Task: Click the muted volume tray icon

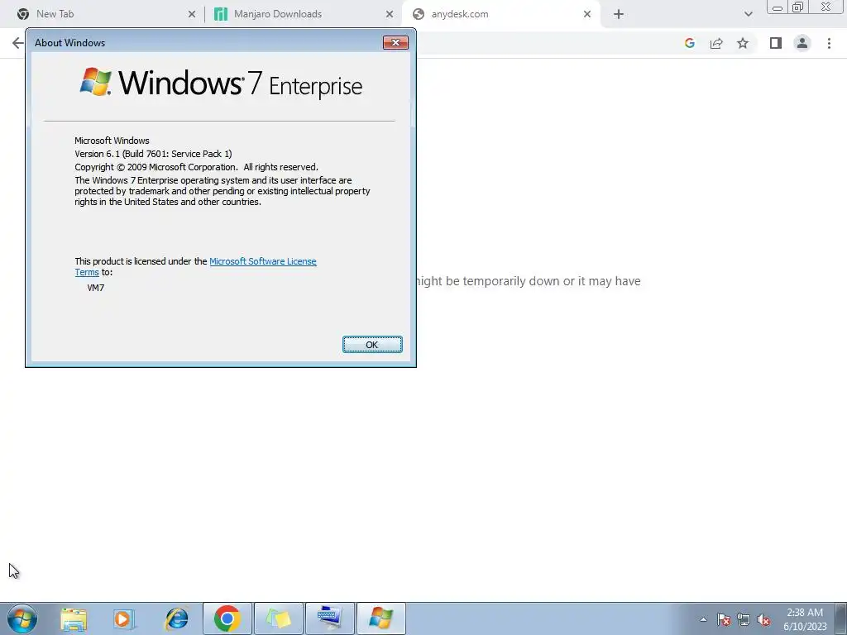Action: (763, 620)
